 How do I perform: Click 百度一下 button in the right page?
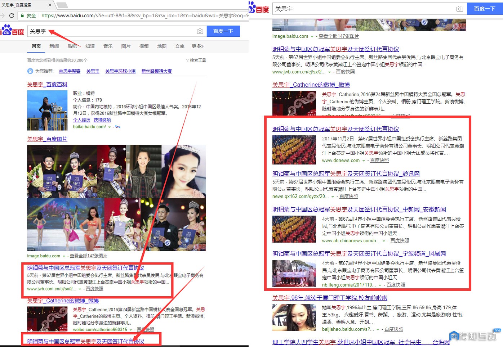(x=485, y=9)
